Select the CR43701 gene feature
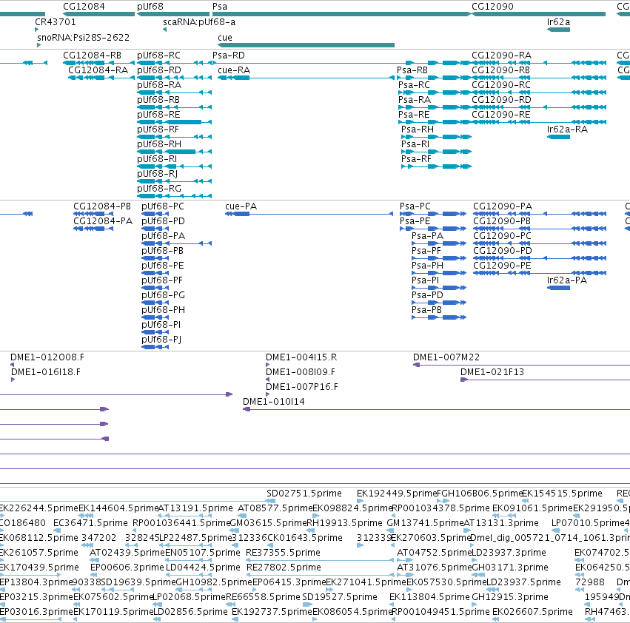Screen dimensions: 630x623 tap(36, 30)
